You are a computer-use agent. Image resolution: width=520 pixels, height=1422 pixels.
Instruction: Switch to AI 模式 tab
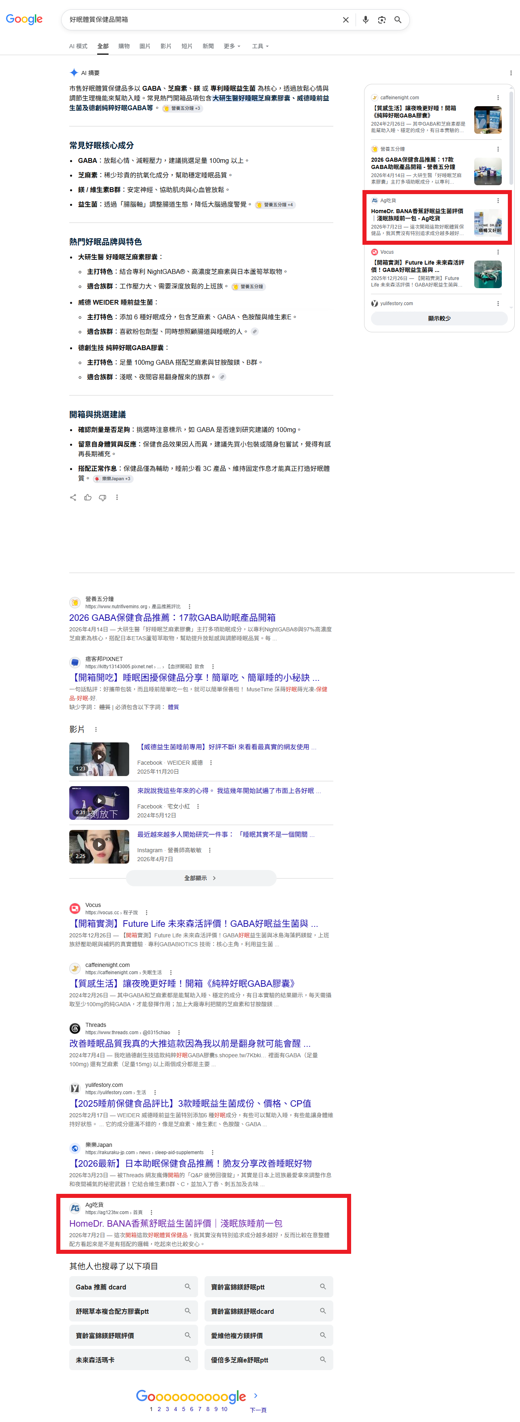pos(78,46)
